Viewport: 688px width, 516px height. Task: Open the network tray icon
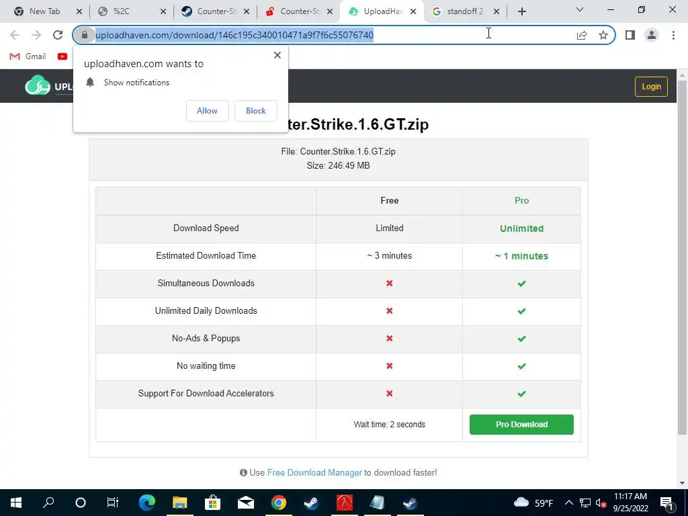tap(585, 503)
